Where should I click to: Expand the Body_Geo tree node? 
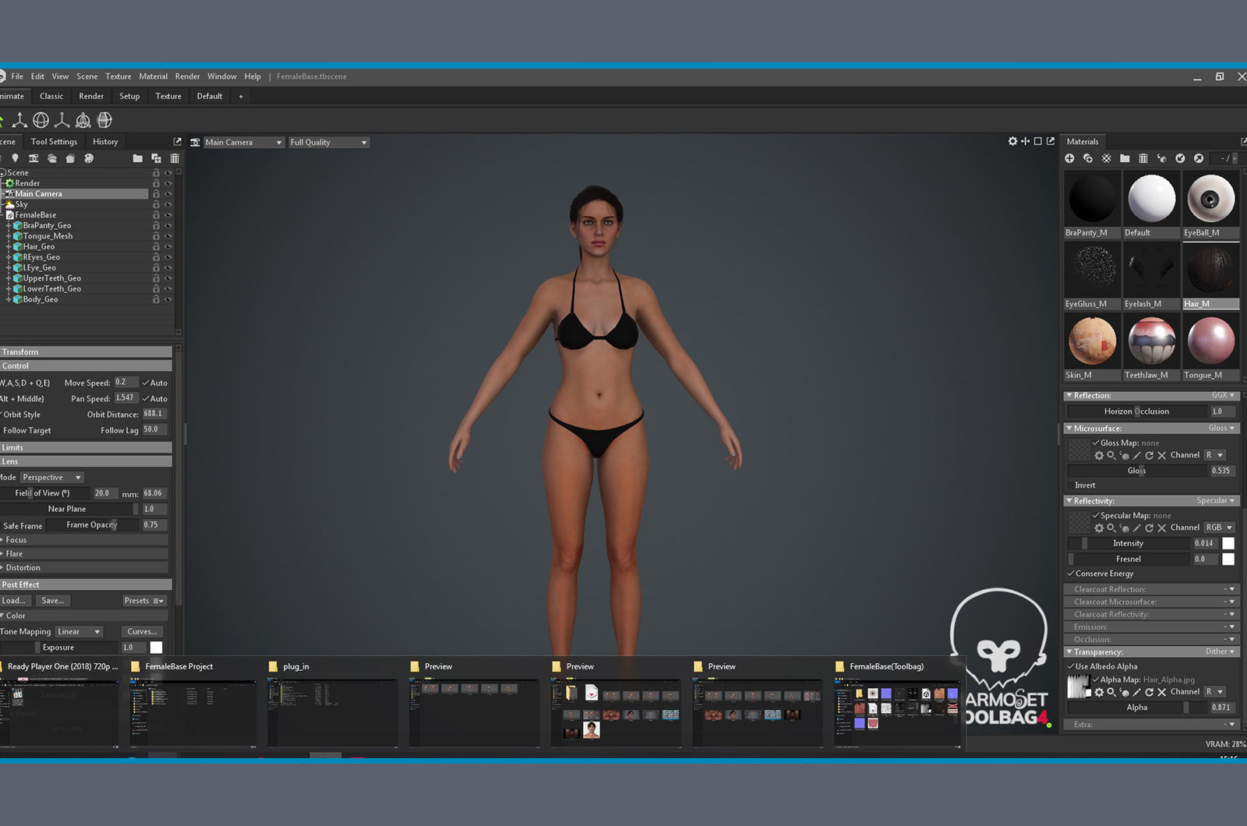tap(9, 299)
